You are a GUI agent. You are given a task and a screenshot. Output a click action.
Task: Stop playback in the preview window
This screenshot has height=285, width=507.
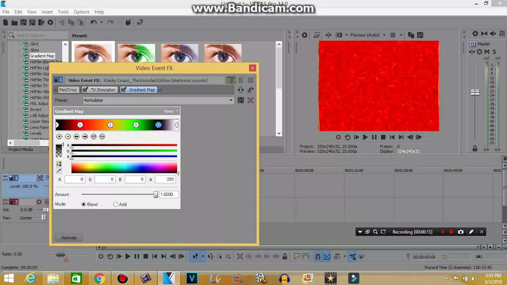[x=383, y=137]
